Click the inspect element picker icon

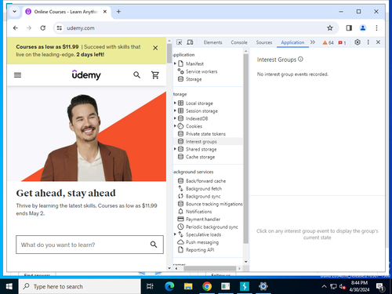180,42
